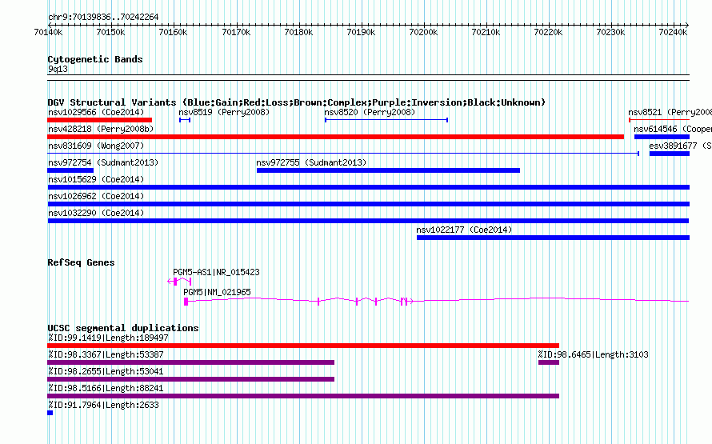Click the %ID:98.6465|Length:3103 label
Screen dimensions: 712x444
593,354
